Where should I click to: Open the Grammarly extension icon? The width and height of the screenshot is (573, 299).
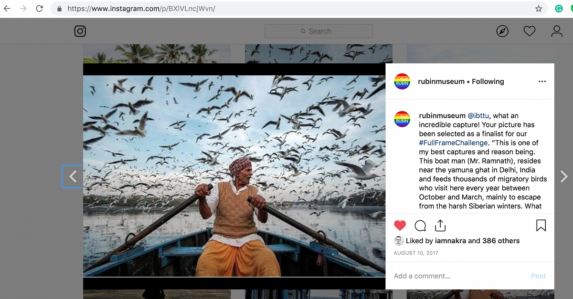[x=559, y=9]
